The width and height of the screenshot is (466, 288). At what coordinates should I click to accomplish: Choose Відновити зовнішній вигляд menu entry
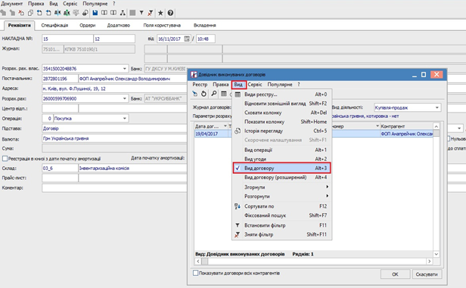pos(281,104)
